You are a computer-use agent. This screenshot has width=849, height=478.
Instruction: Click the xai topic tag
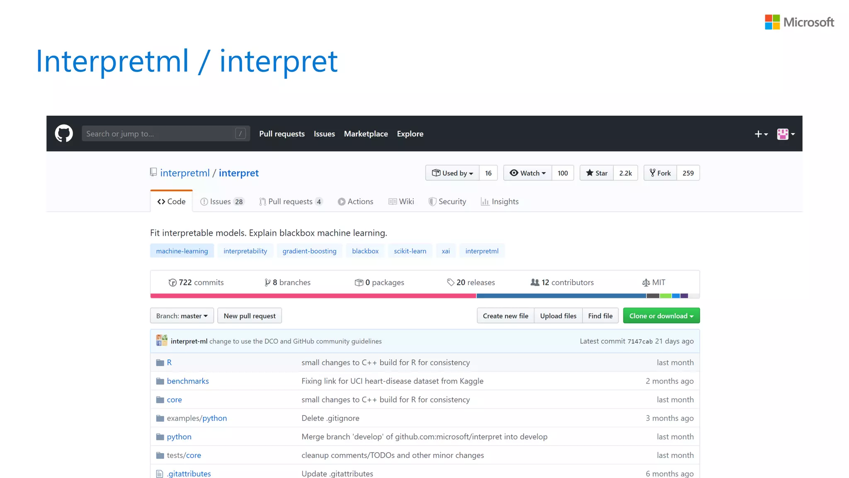tap(446, 251)
